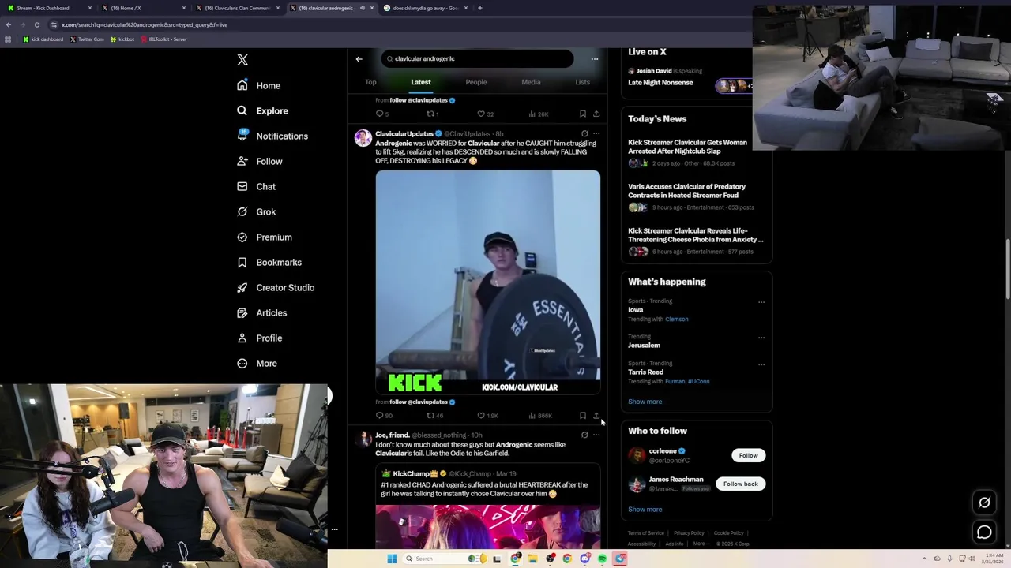Click Show more under What's happening

pos(645,402)
